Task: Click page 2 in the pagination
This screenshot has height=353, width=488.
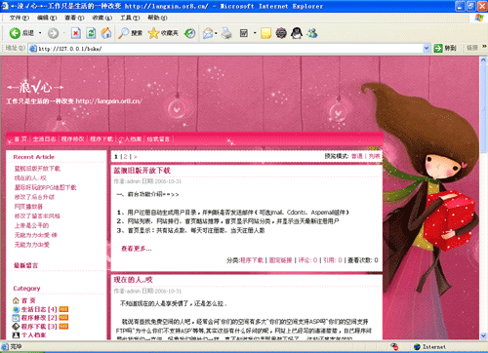Action: 125,157
